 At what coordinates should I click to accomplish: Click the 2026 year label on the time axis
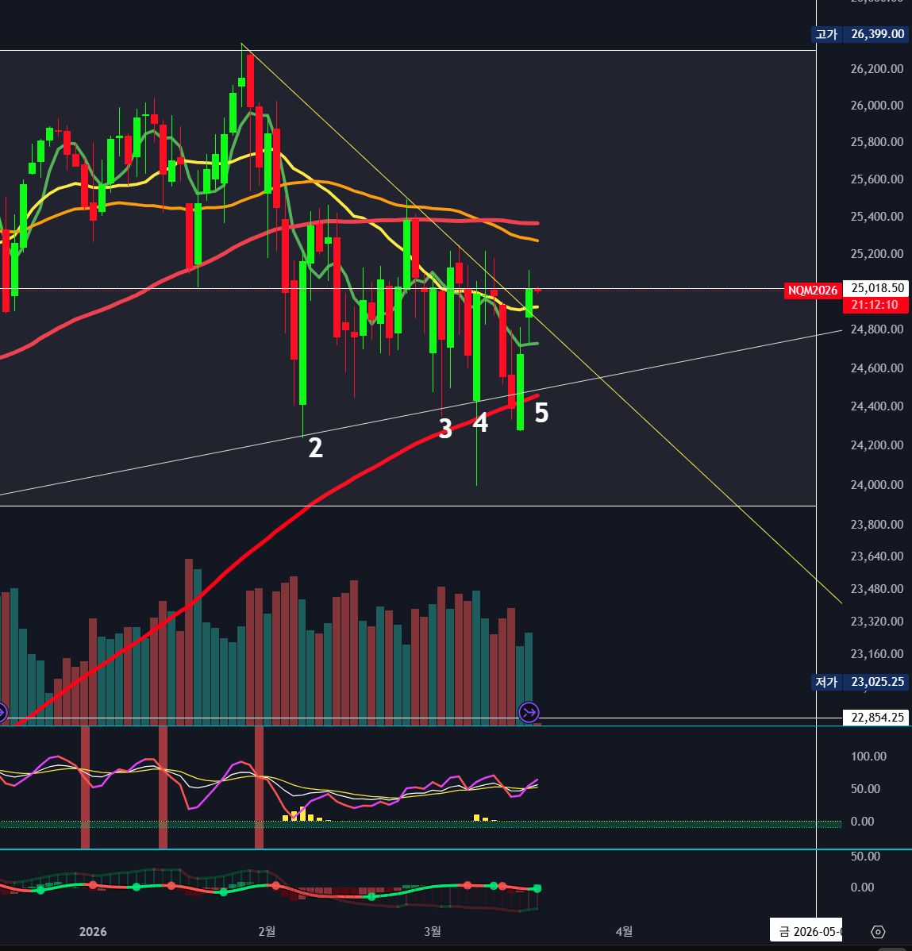point(93,931)
